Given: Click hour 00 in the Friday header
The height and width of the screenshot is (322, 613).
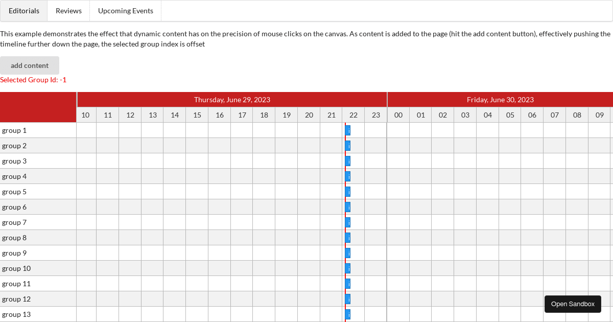Looking at the screenshot, I should click(398, 115).
